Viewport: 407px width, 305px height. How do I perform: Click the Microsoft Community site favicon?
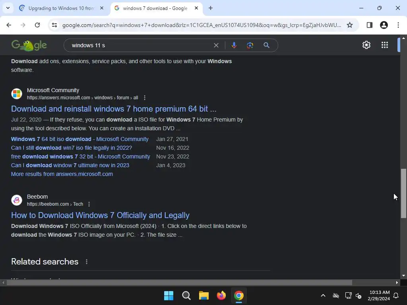(17, 94)
